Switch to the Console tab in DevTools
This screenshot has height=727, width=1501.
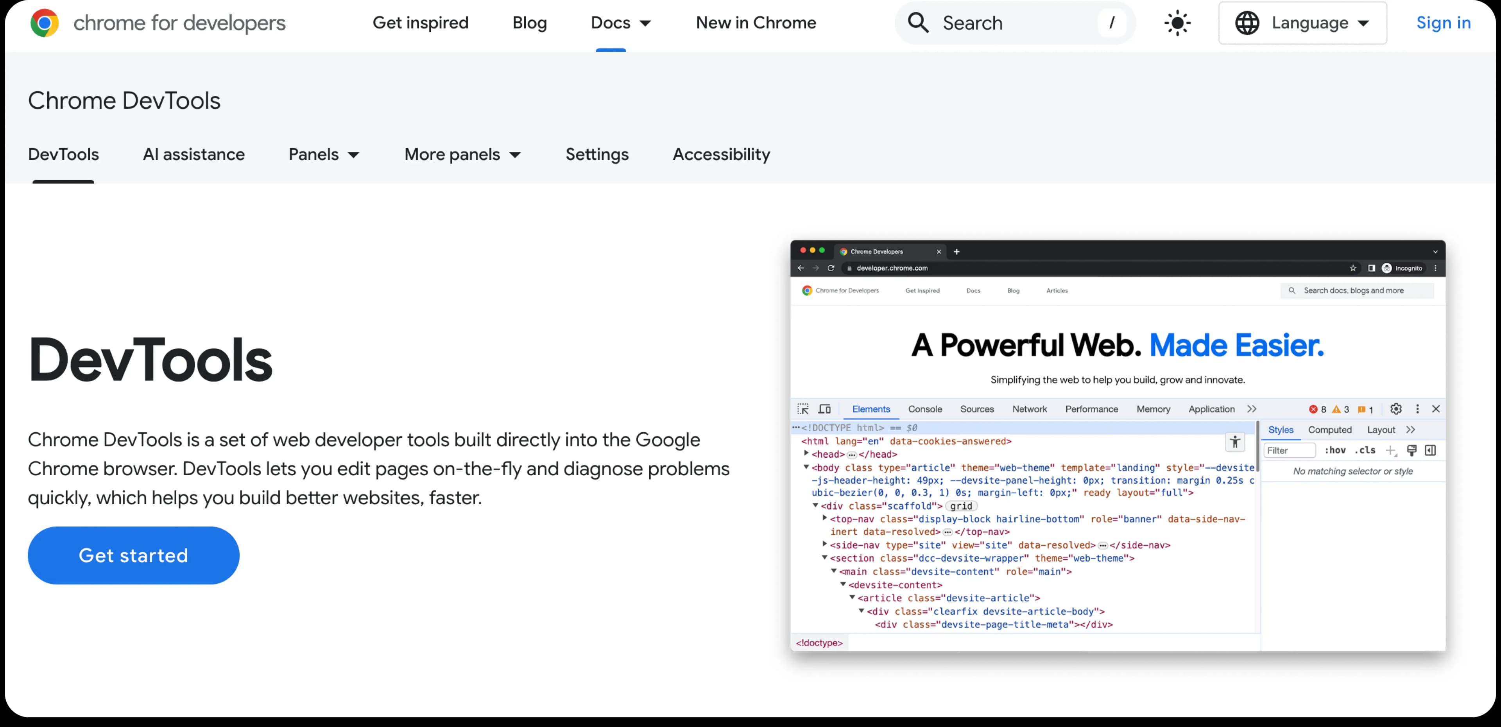point(925,409)
